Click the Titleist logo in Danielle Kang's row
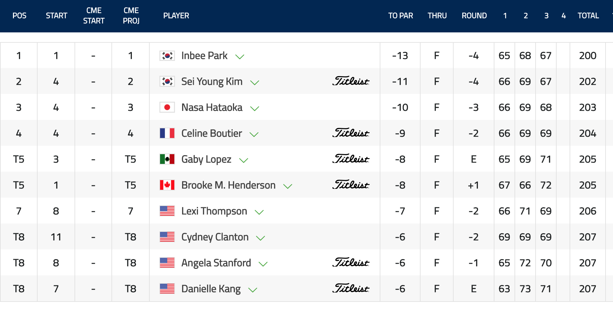Viewport: 613px width, 309px height. [x=351, y=288]
